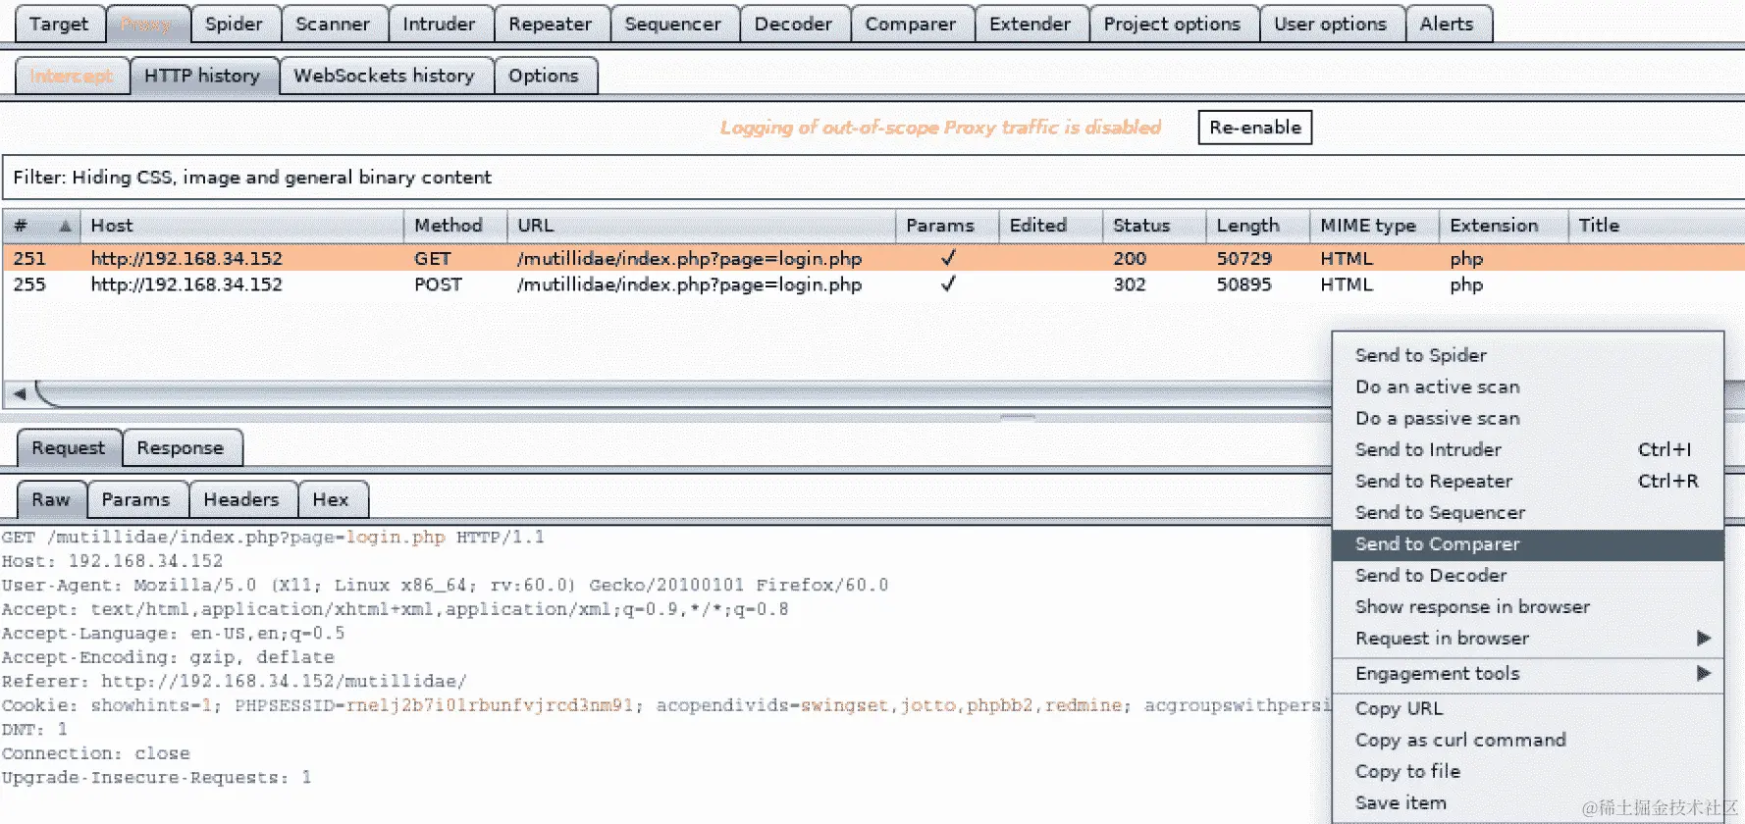Switch to the Response tab
Image resolution: width=1745 pixels, height=824 pixels.
click(x=181, y=448)
